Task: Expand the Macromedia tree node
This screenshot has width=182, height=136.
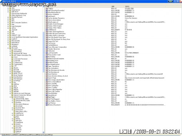Action: click(x=8, y=41)
